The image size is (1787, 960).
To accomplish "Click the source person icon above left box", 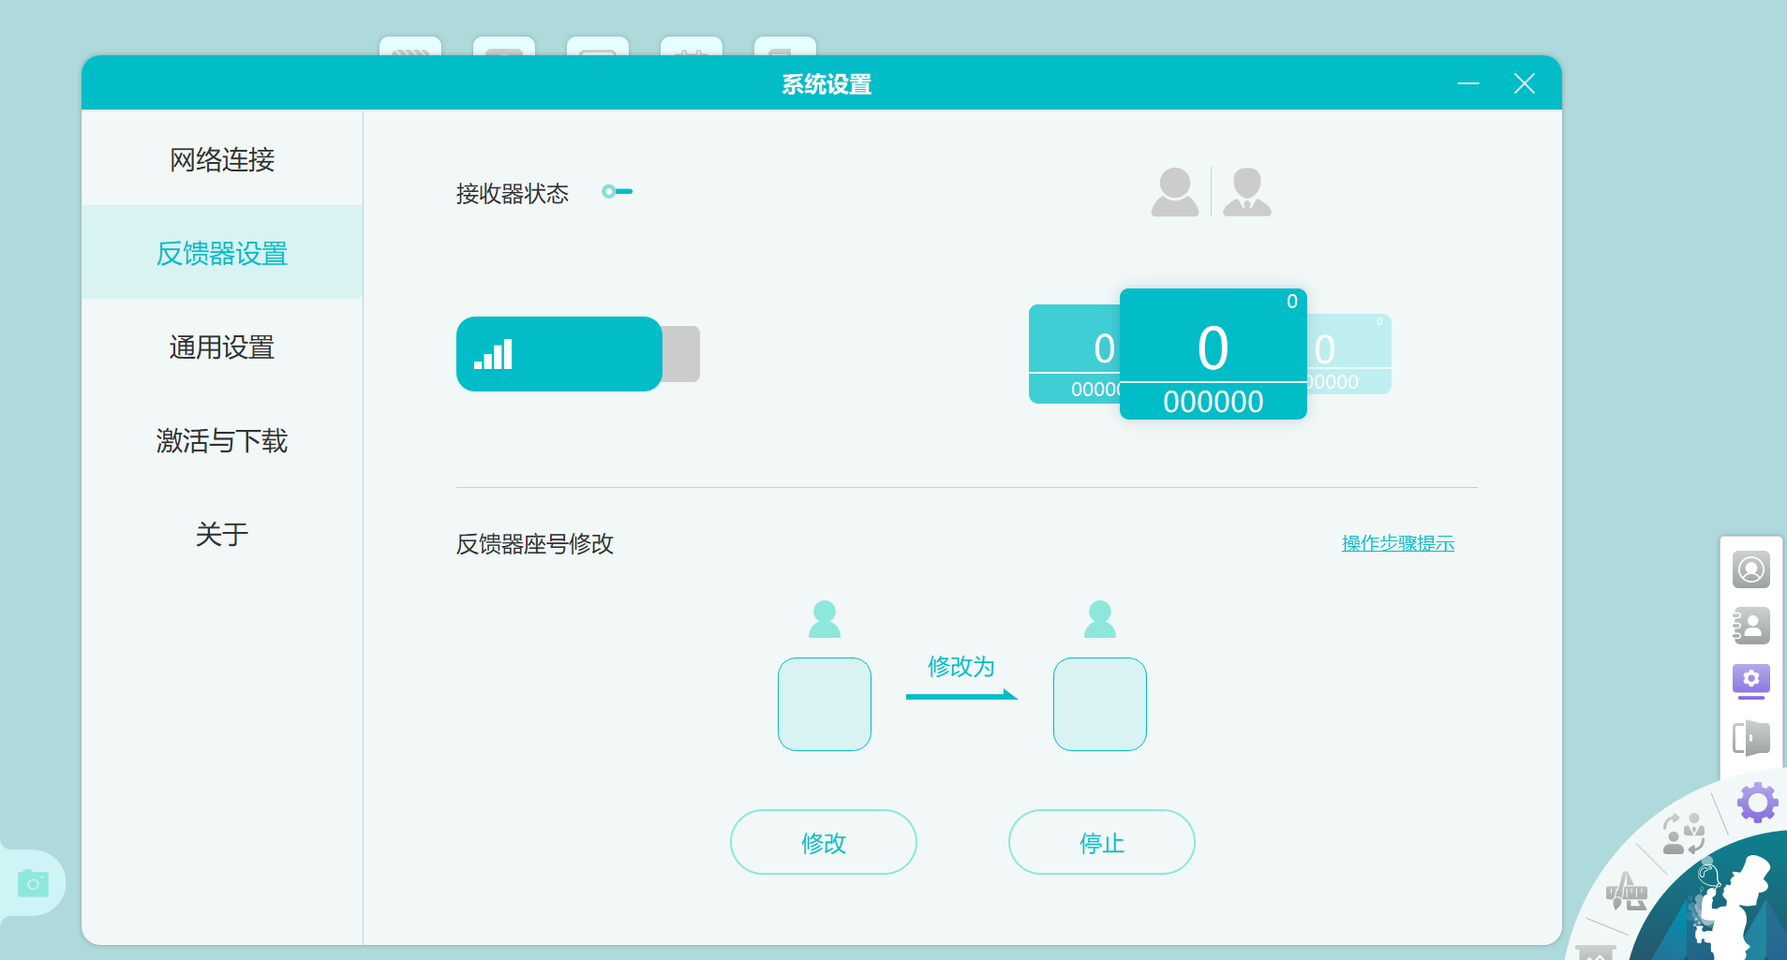I will 825,619.
